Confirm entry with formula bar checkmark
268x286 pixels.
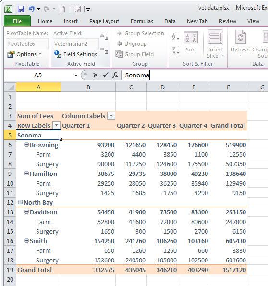coord(105,75)
